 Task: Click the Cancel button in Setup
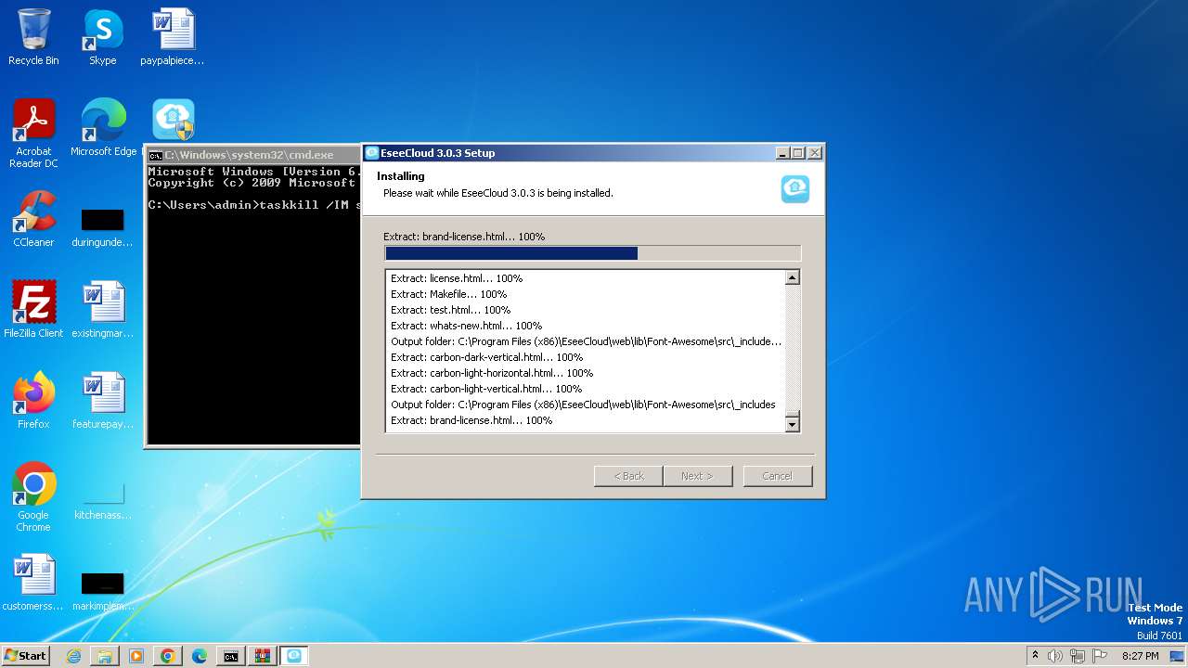point(778,476)
